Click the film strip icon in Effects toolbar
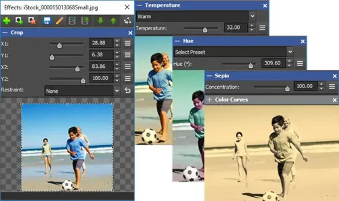The width and height of the screenshot is (339, 201). pos(72,21)
